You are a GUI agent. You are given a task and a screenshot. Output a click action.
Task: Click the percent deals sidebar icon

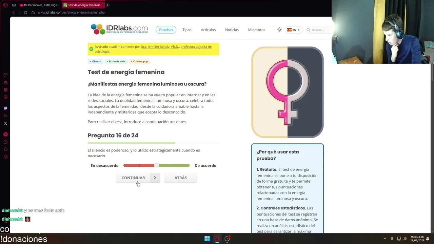coord(5,116)
